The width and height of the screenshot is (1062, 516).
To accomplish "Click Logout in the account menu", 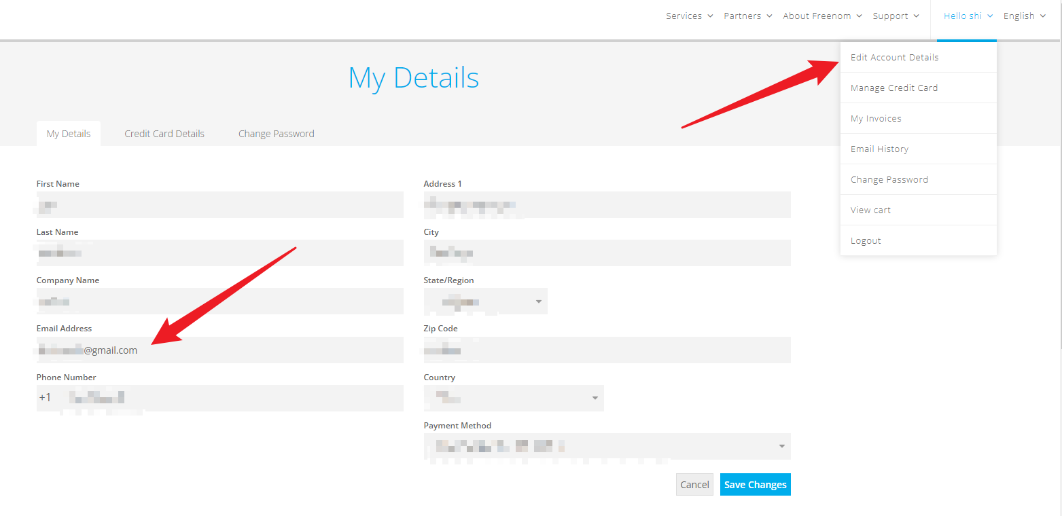I will click(866, 241).
